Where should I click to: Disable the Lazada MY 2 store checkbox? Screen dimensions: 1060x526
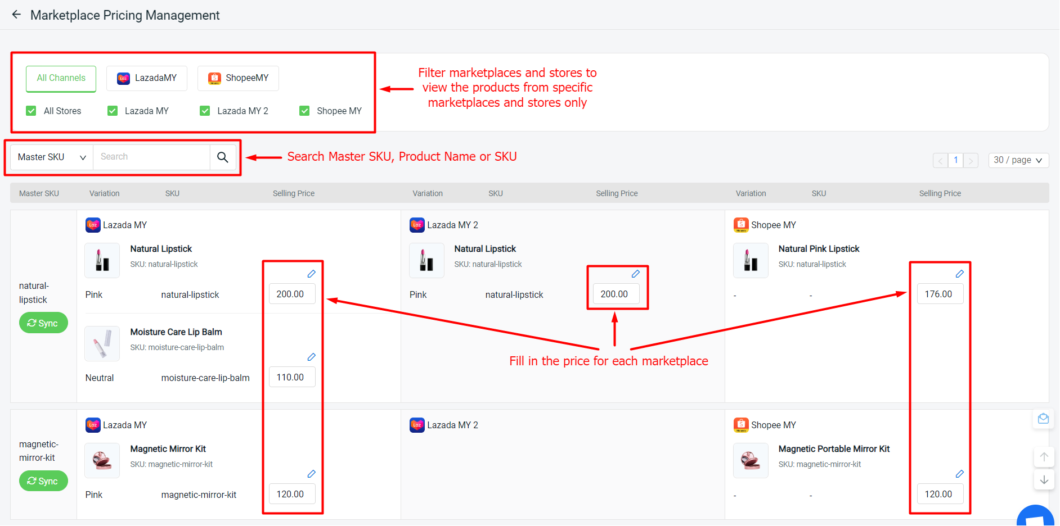[x=204, y=111]
